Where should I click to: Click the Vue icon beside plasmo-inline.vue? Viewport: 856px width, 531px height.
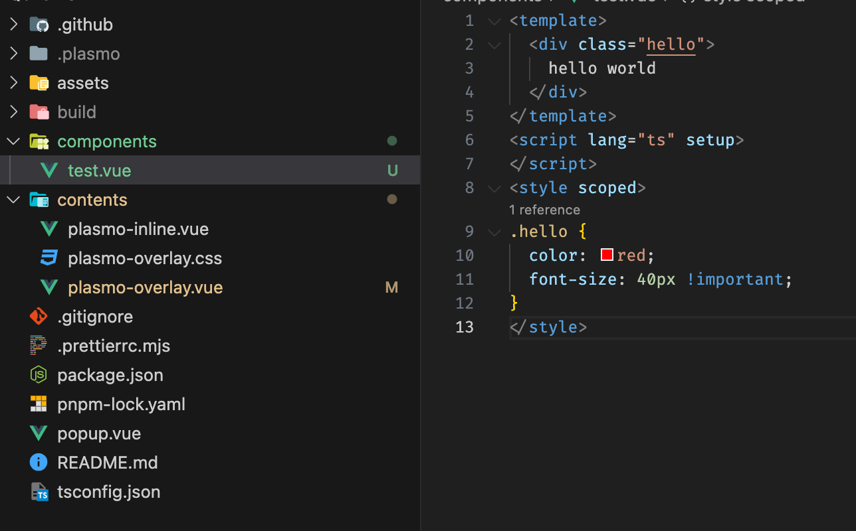(49, 229)
